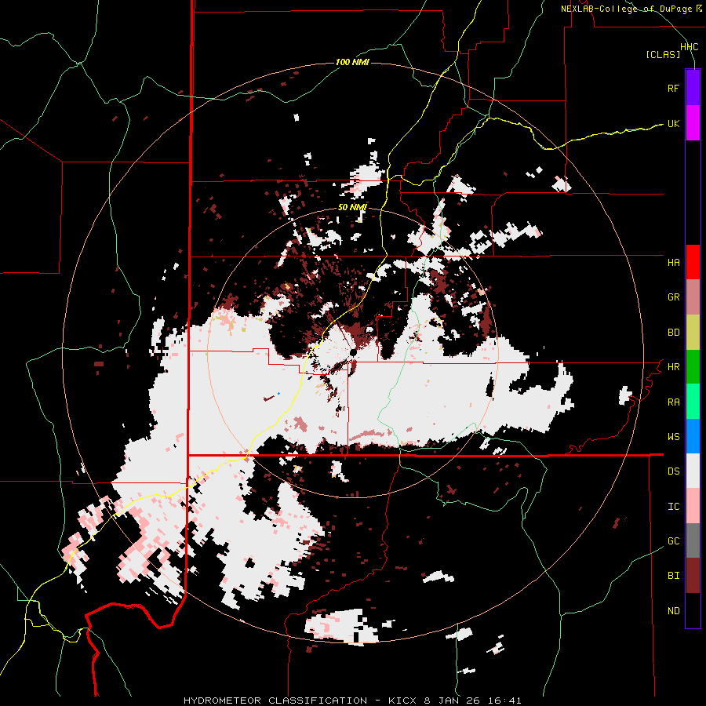Image resolution: width=706 pixels, height=706 pixels.
Task: Click the RF purple legend swatch
Action: (693, 88)
